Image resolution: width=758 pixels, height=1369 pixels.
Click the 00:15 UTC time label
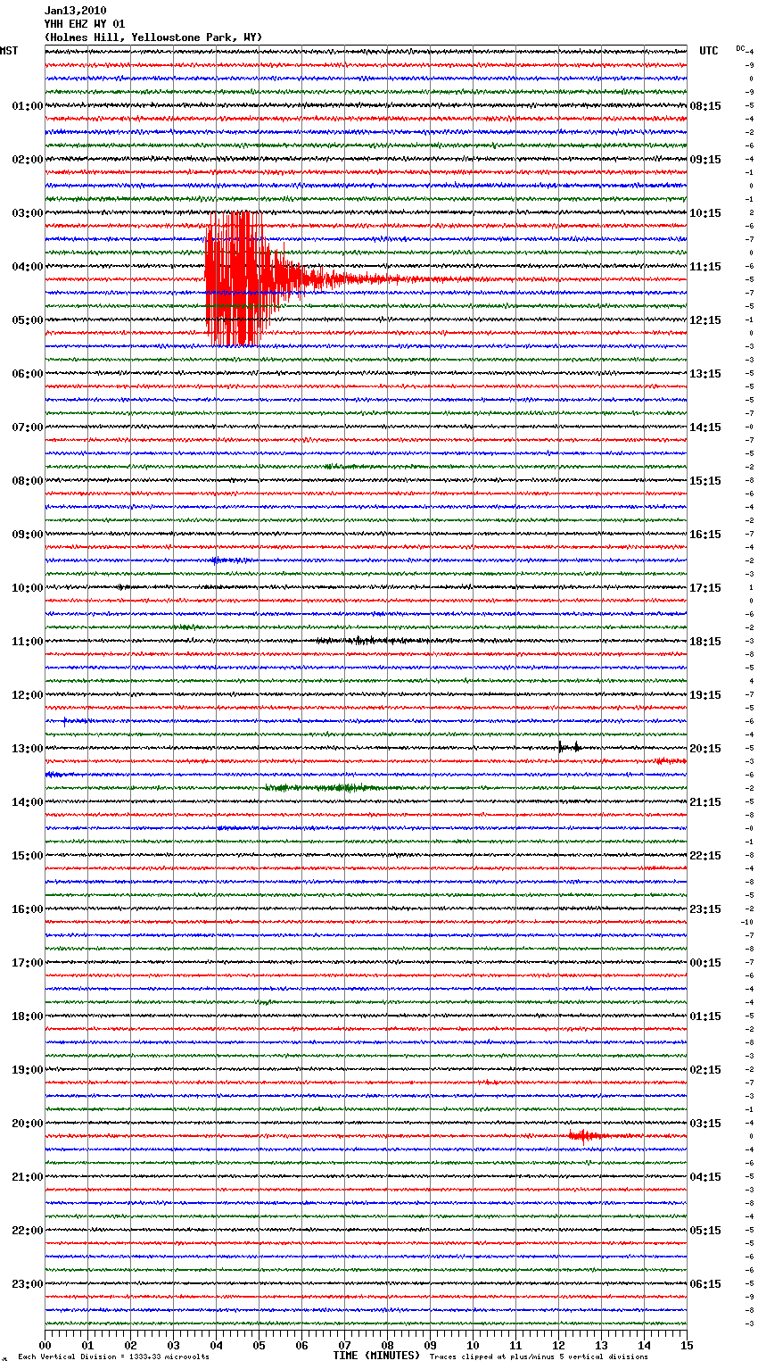coord(705,963)
